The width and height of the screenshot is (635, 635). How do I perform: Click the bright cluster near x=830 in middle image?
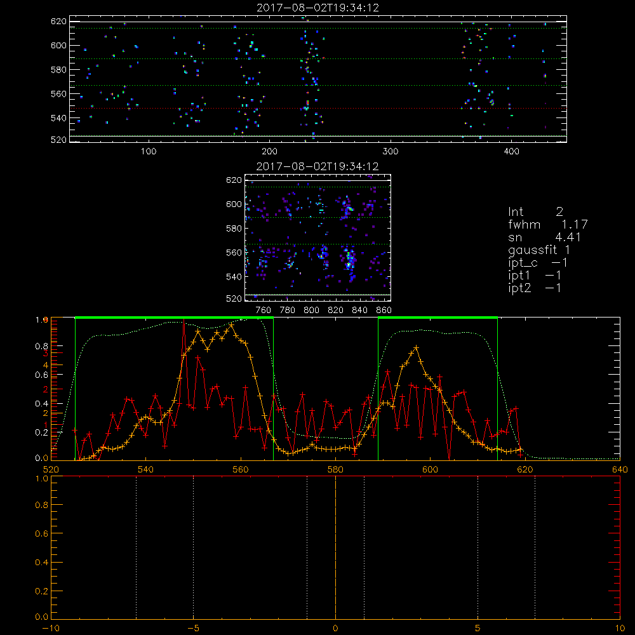point(349,259)
